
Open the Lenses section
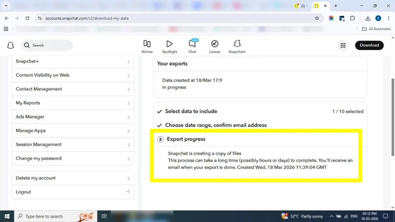(214, 45)
